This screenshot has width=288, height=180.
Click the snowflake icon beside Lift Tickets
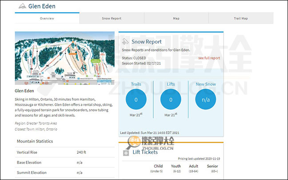(126, 153)
